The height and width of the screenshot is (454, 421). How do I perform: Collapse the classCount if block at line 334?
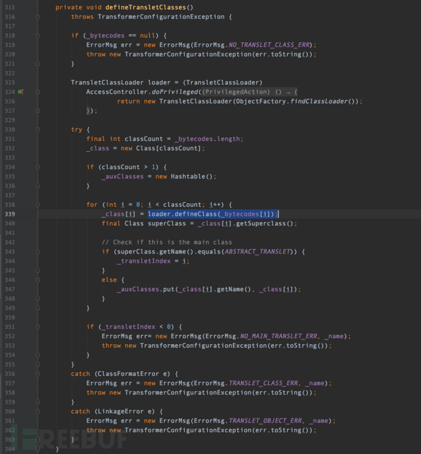(x=37, y=167)
